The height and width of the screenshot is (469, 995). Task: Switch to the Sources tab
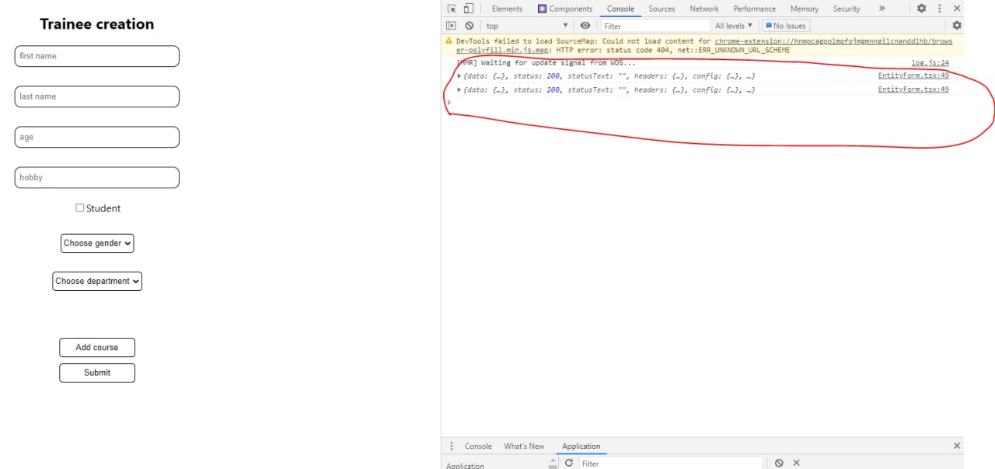pos(662,9)
